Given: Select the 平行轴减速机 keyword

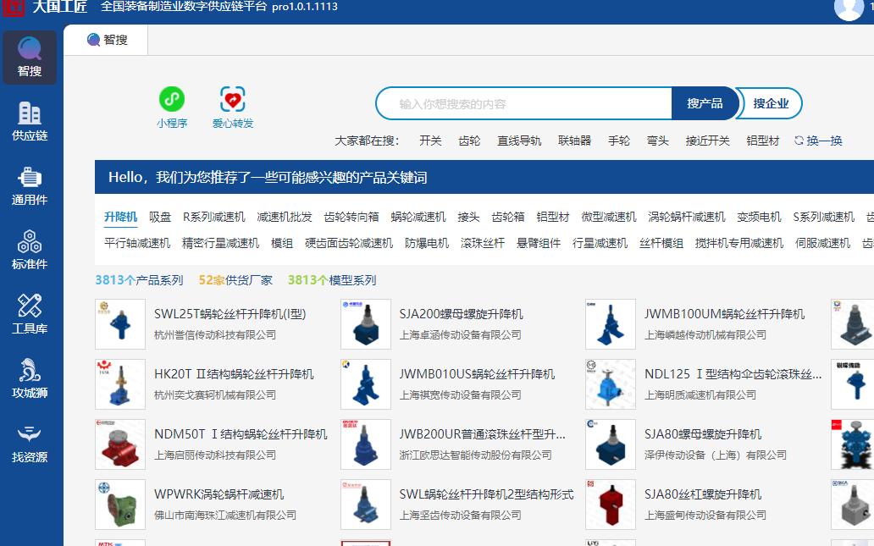Looking at the screenshot, I should [x=137, y=244].
